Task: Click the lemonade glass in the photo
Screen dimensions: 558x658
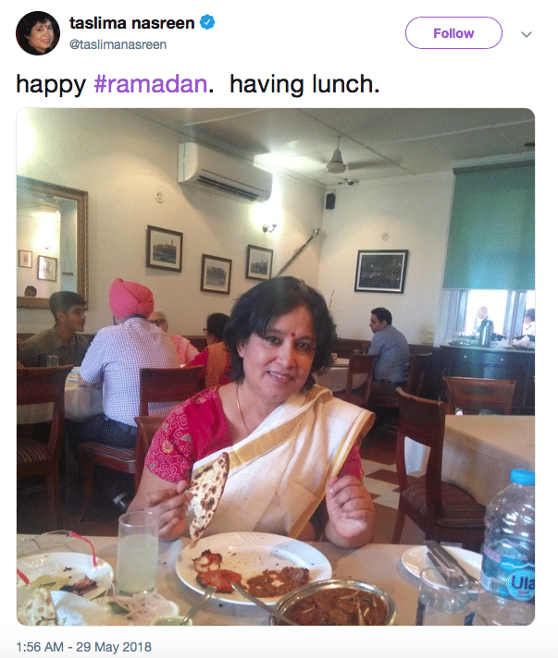Action: click(137, 554)
